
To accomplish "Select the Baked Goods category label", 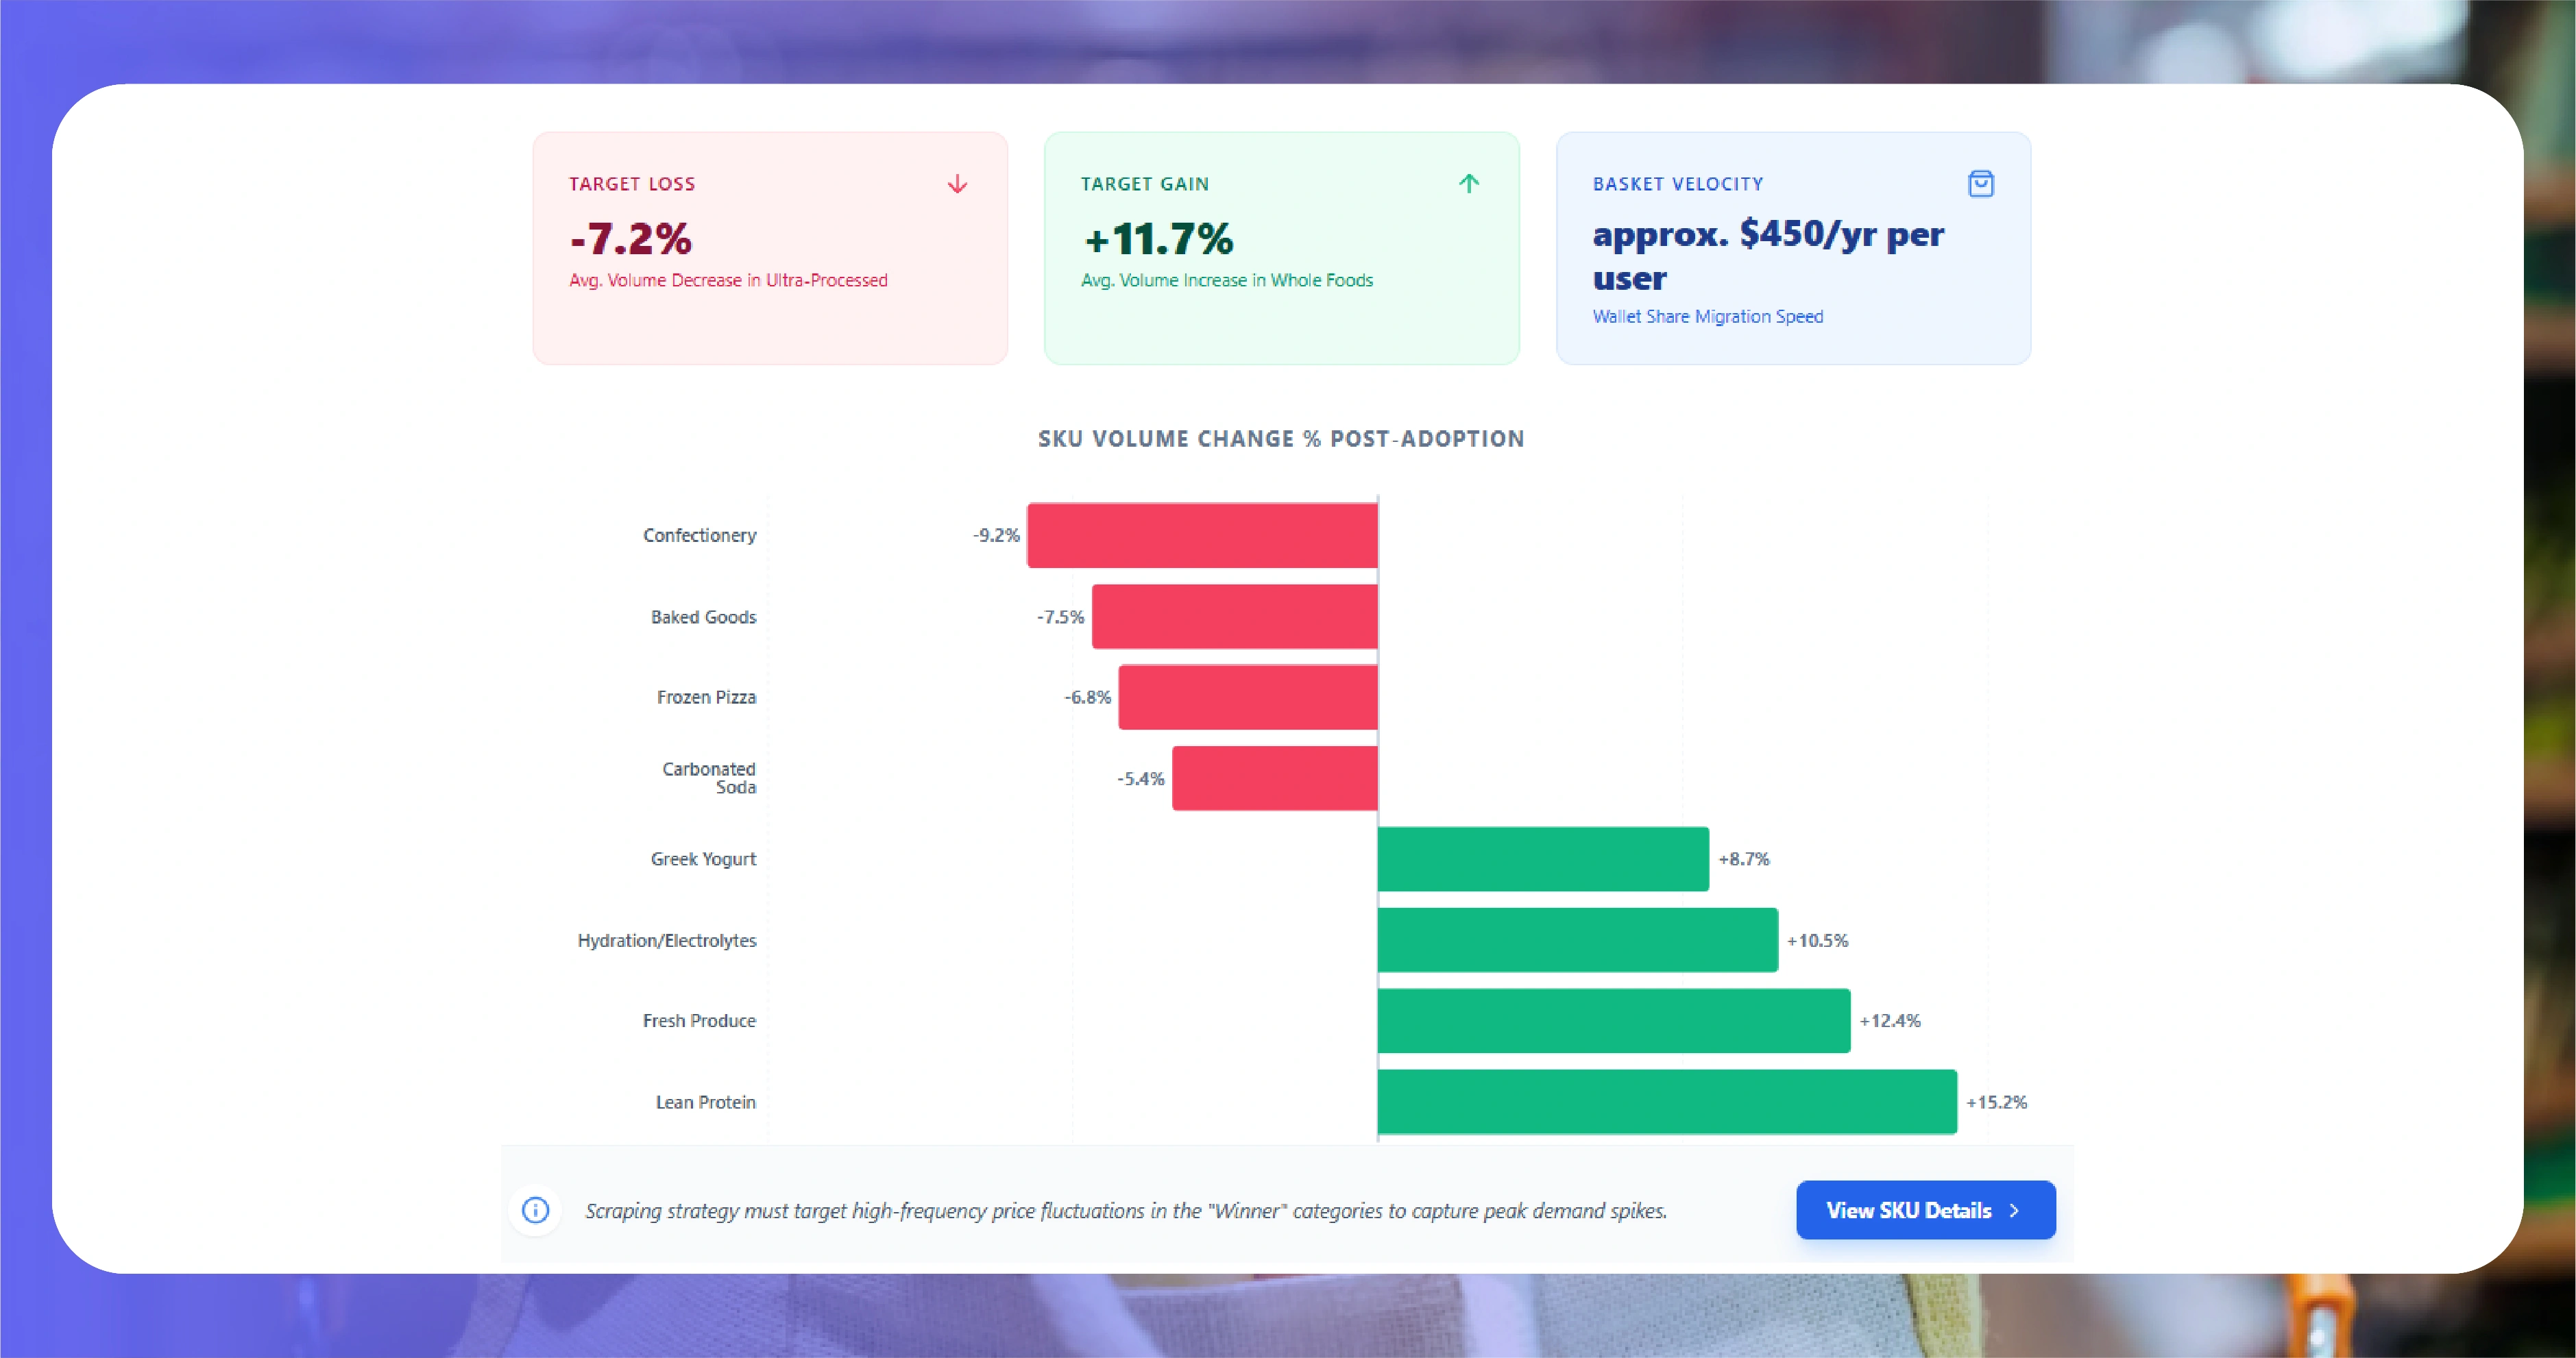I will pos(703,617).
